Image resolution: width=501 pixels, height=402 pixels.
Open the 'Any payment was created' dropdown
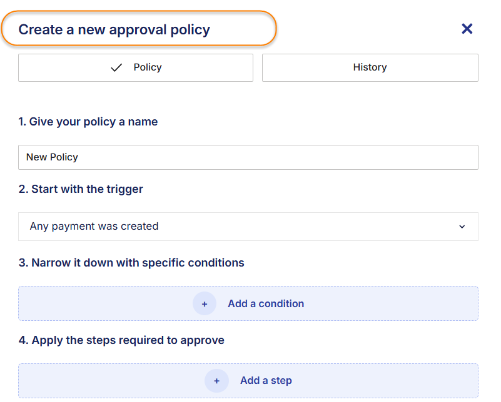[248, 227]
